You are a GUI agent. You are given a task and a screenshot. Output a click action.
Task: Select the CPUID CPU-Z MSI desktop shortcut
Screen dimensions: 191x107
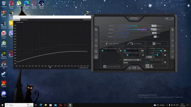coord(4,65)
